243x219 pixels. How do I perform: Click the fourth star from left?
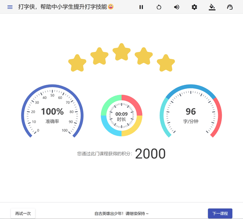tap(144, 56)
